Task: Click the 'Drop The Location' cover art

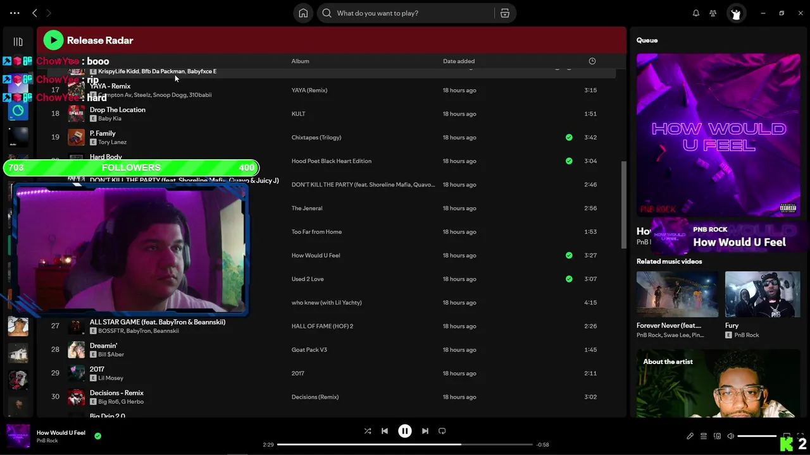Action: coord(76,114)
